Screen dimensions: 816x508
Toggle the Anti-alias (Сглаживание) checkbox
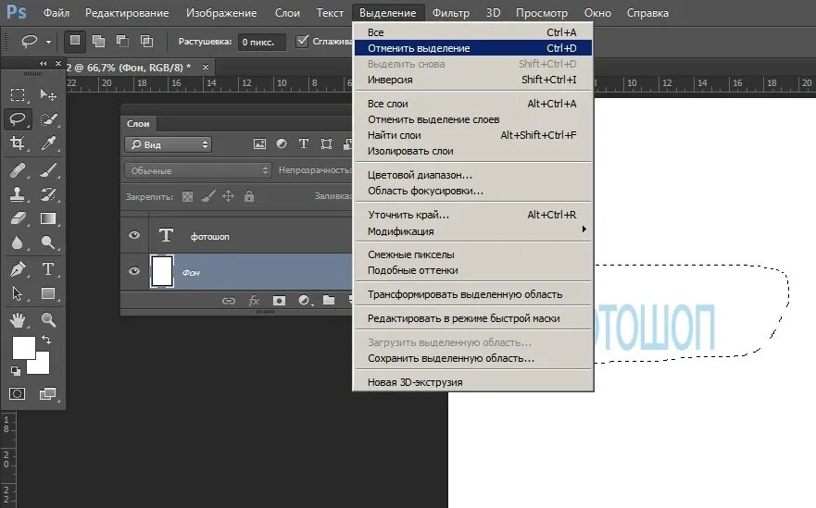[302, 41]
